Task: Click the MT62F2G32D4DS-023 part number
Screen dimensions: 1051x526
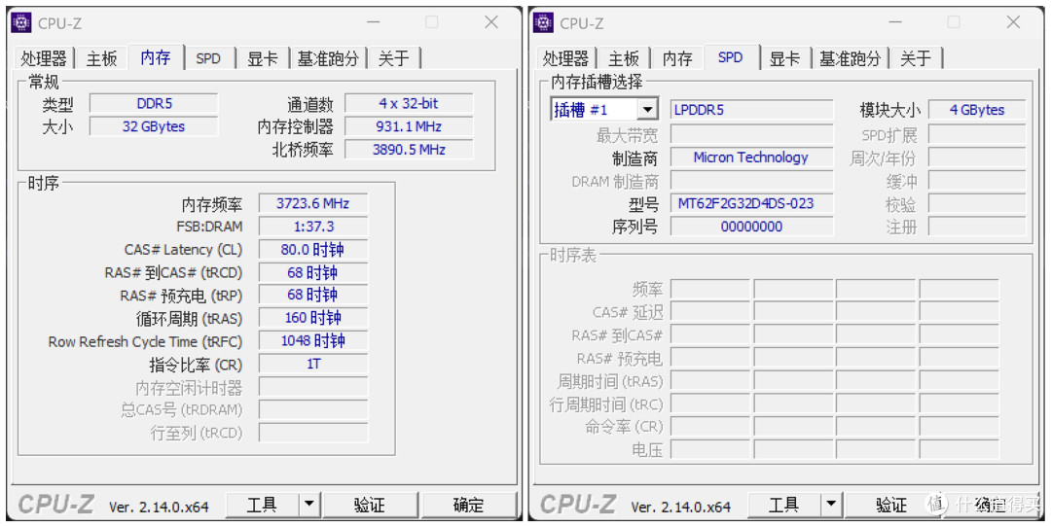Action: click(752, 204)
